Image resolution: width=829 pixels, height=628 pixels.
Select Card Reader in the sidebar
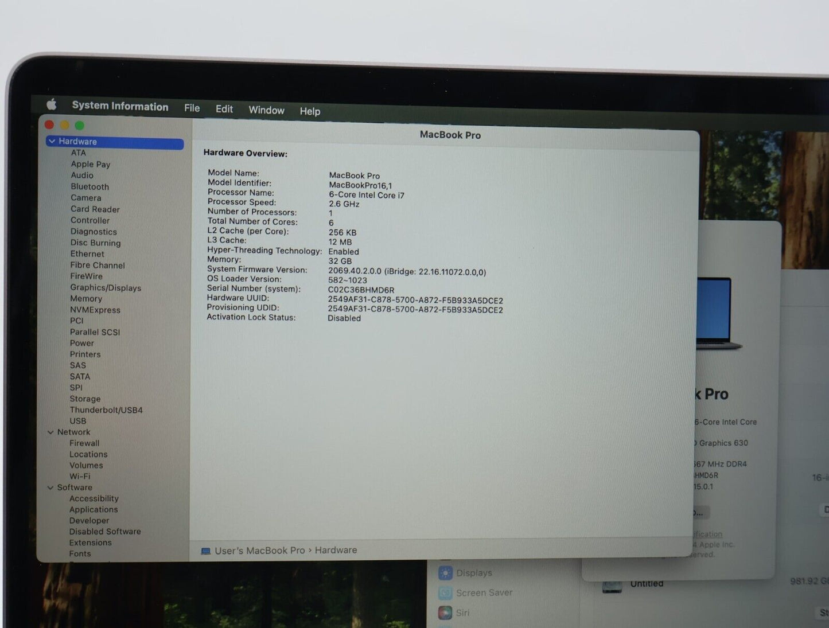pos(95,209)
